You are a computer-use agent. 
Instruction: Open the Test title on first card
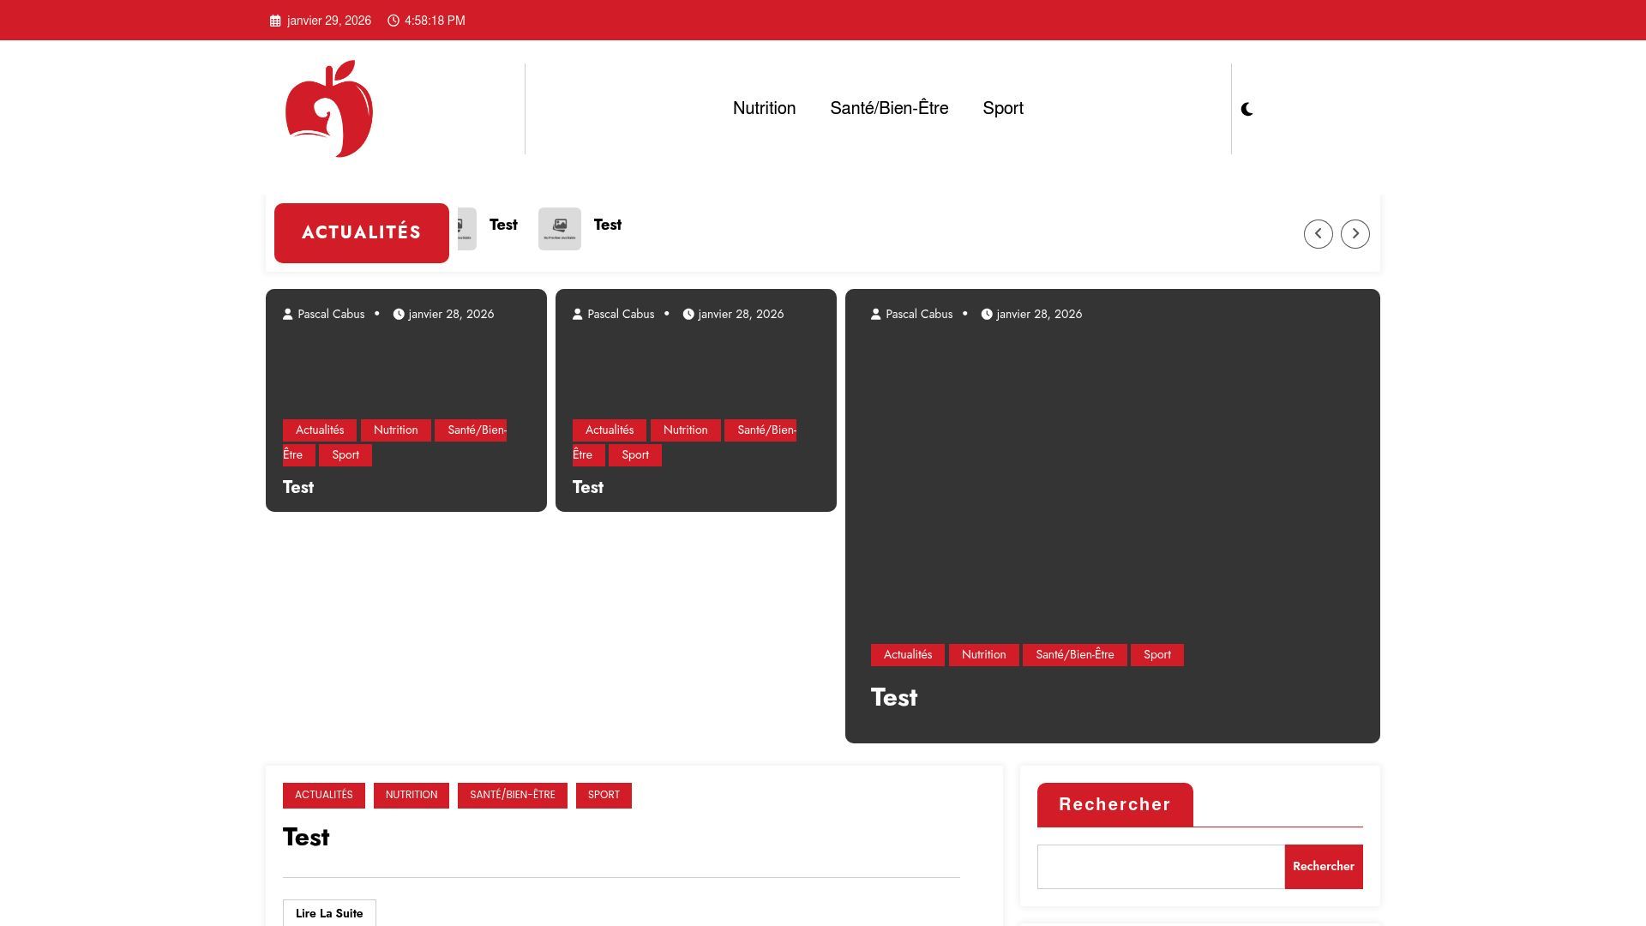[x=298, y=487]
